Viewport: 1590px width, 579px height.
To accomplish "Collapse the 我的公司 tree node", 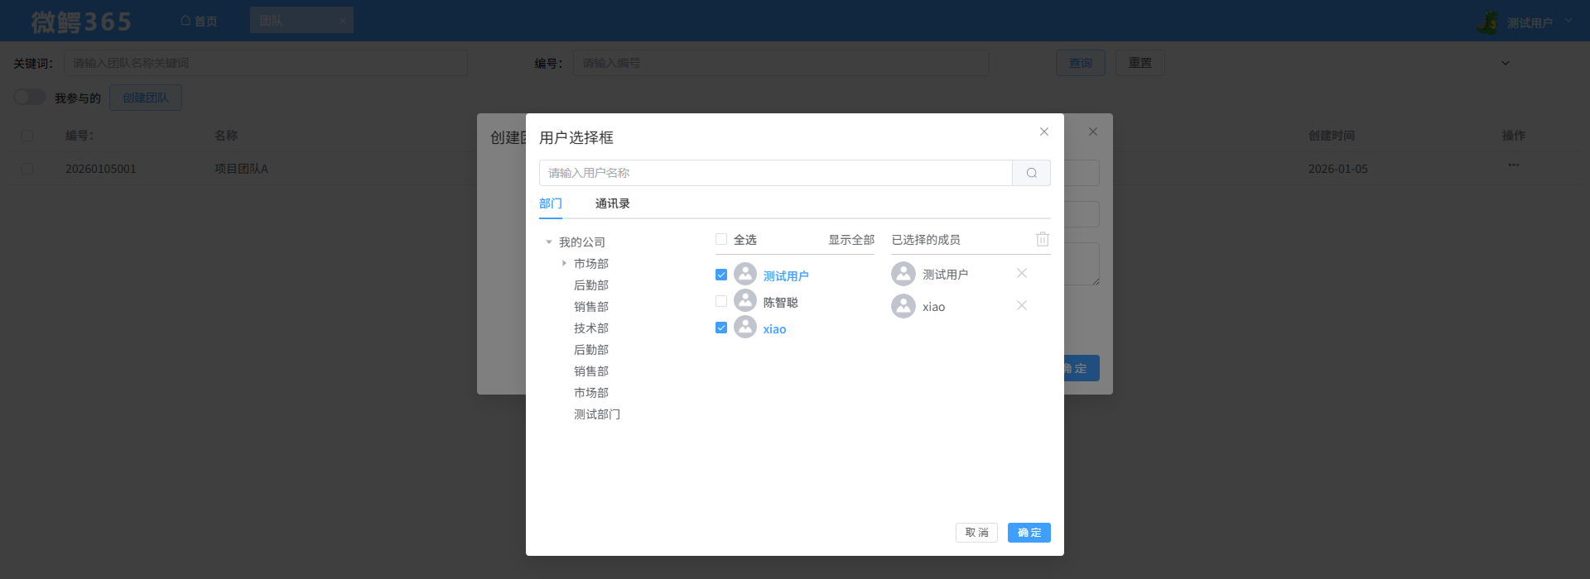I will [548, 242].
